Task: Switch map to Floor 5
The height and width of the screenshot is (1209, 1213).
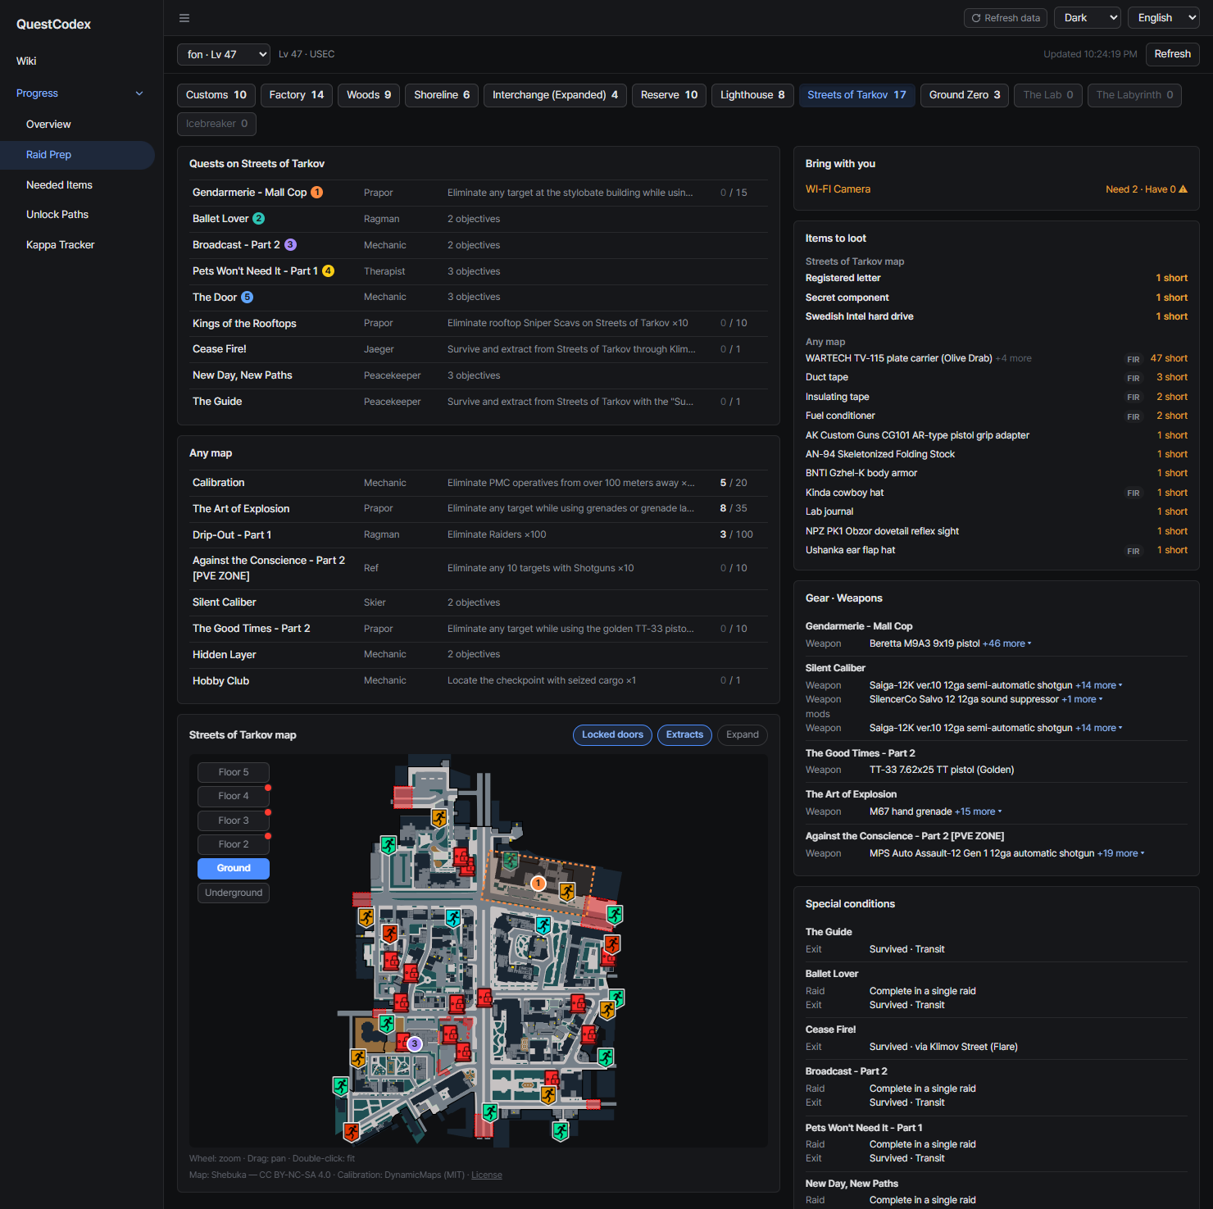Action: click(234, 772)
